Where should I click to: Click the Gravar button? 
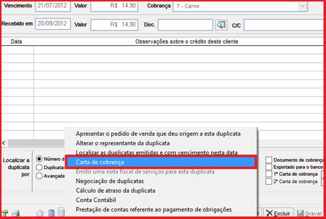coord(309,213)
